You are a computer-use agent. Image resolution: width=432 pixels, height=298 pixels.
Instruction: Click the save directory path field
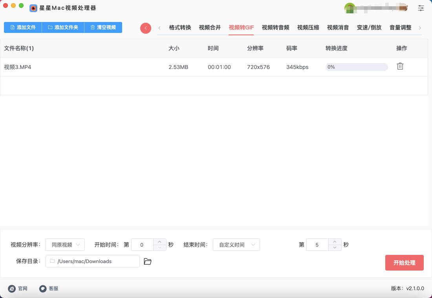click(x=93, y=261)
